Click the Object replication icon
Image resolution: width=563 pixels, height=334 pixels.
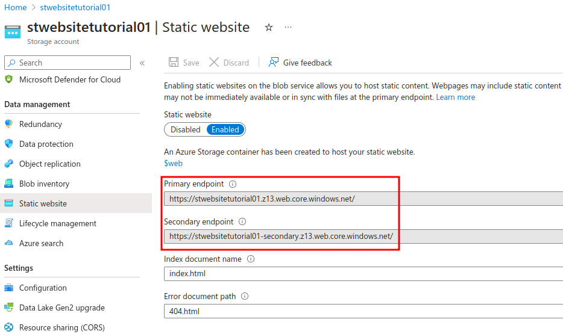[8, 164]
